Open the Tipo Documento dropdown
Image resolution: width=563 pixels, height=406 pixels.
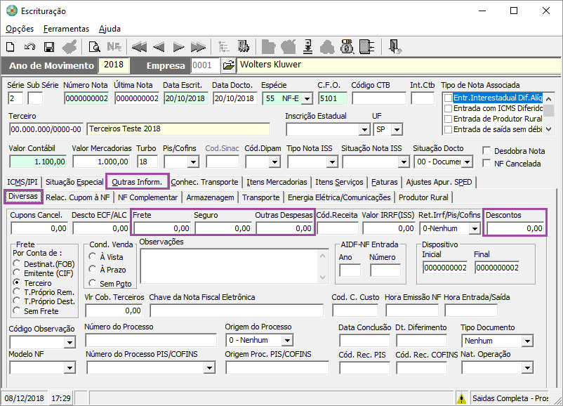tap(527, 341)
